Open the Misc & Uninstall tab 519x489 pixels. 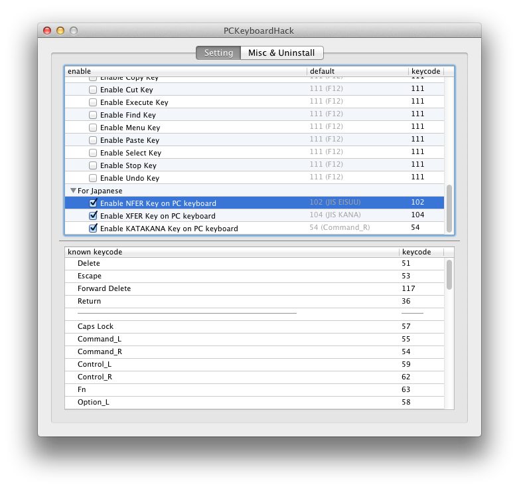(281, 53)
